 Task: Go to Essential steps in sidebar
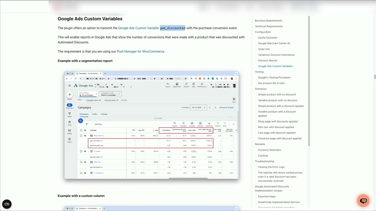(267, 197)
